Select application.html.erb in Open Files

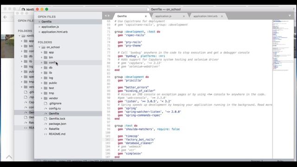point(55,32)
